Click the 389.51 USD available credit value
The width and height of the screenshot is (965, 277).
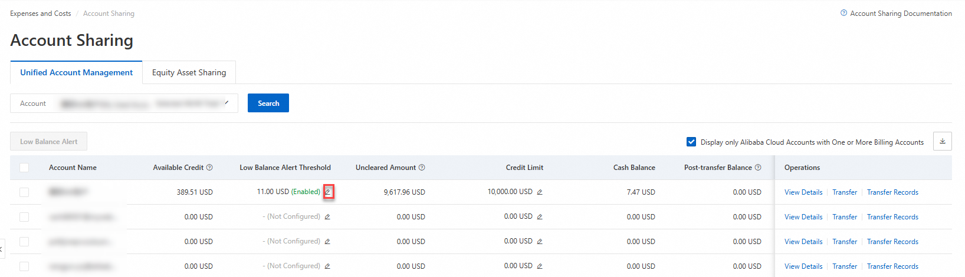point(195,192)
